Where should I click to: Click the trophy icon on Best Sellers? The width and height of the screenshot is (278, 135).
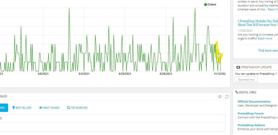14,108
